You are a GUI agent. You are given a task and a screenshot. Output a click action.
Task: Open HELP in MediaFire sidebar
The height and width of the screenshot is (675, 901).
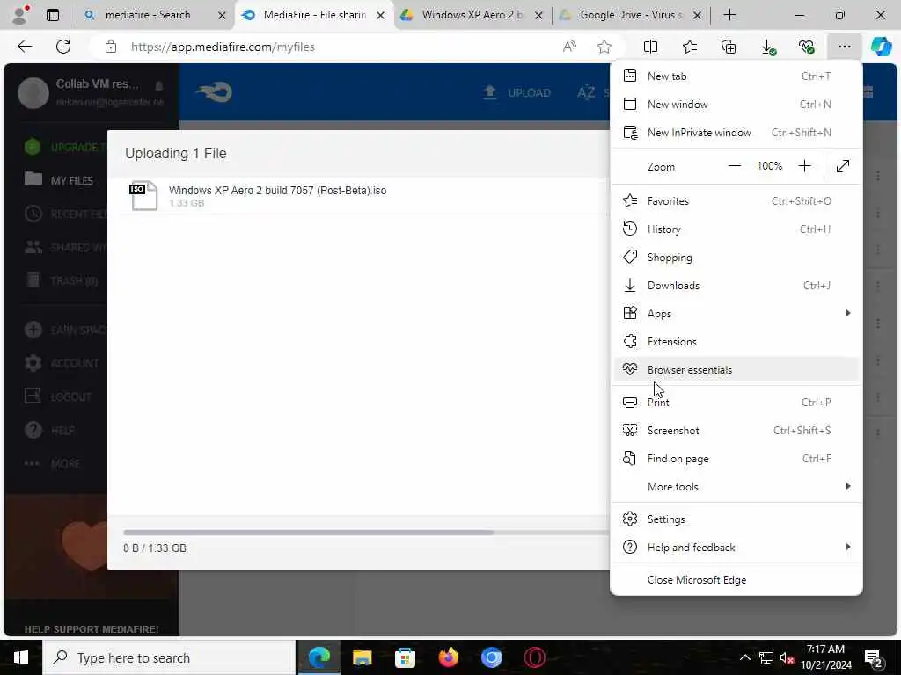[x=50, y=430]
